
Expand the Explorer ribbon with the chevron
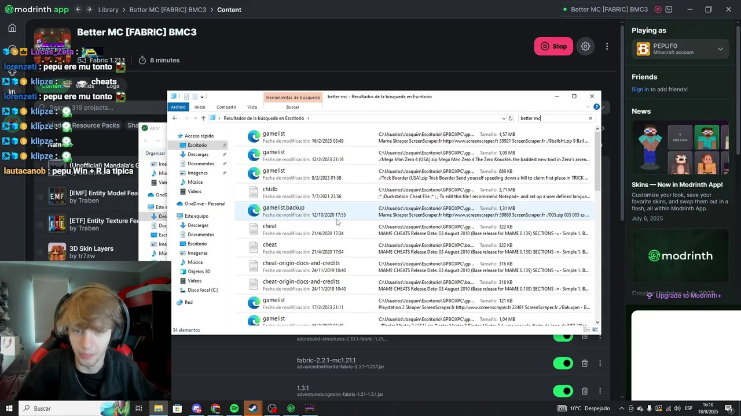[x=589, y=107]
